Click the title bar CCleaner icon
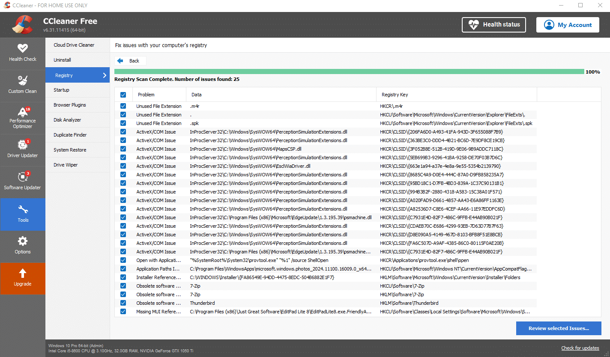610x357 pixels. pos(7,5)
